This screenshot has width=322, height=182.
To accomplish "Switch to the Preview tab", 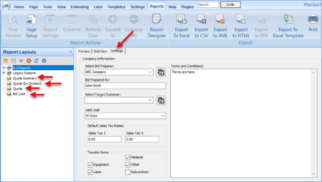I will (84, 51).
